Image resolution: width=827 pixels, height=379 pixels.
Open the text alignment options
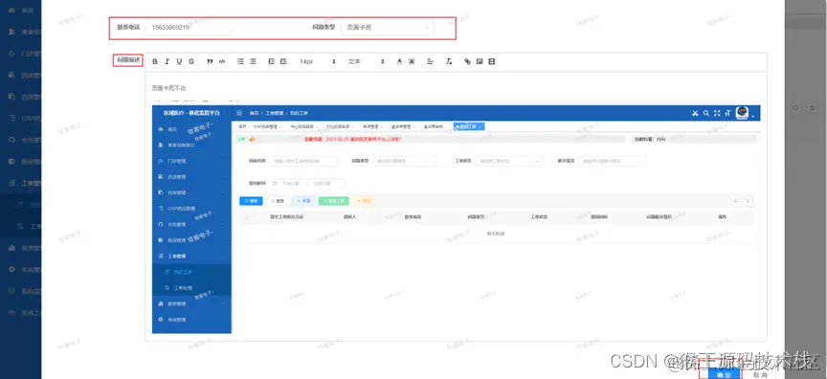[430, 61]
